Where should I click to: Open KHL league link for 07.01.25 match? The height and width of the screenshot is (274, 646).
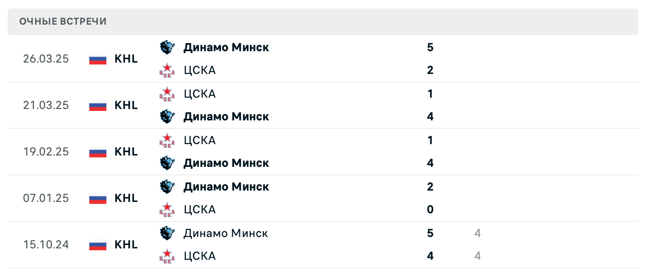(x=126, y=198)
